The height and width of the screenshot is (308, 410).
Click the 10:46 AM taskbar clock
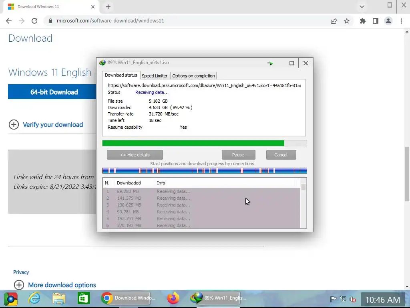[382, 300]
